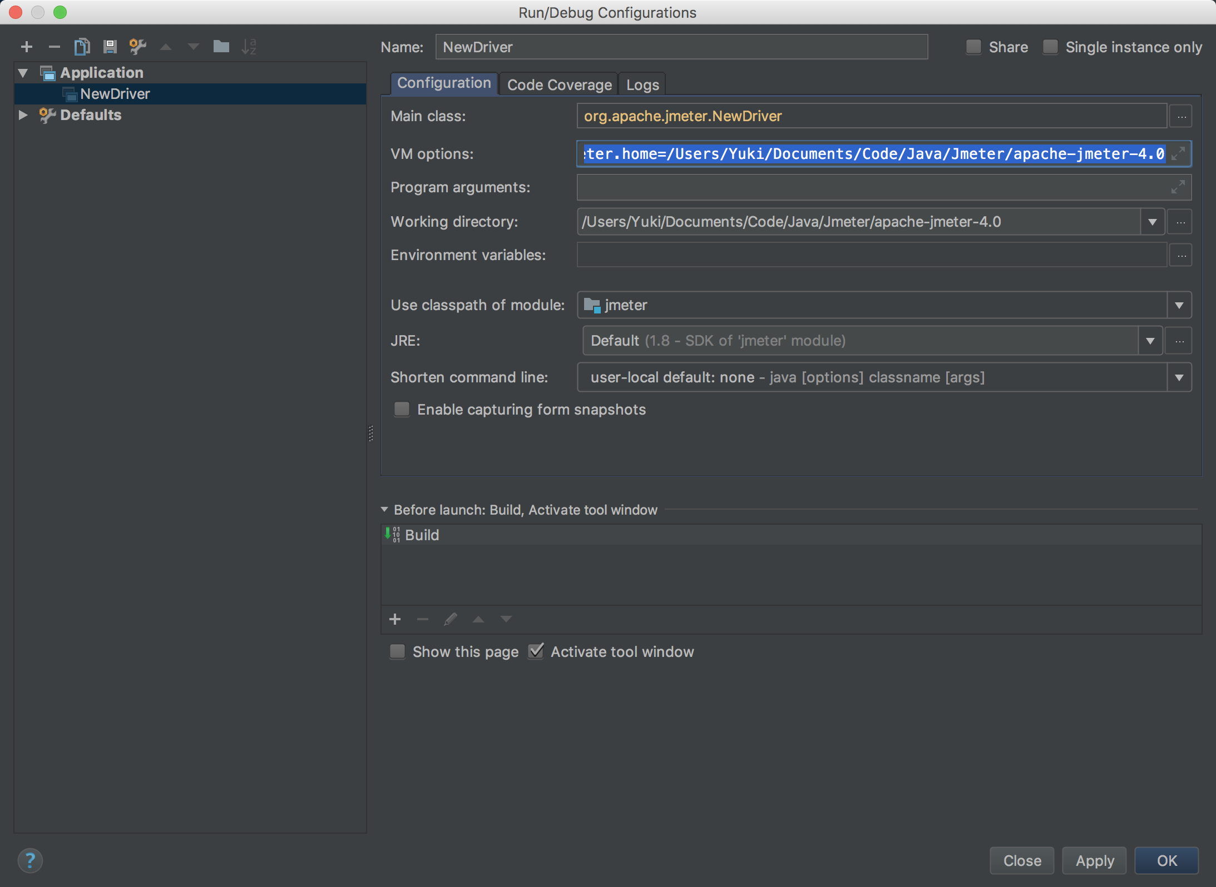Click the Working directory path field
Screen dimensions: 1216x887
(859, 222)
